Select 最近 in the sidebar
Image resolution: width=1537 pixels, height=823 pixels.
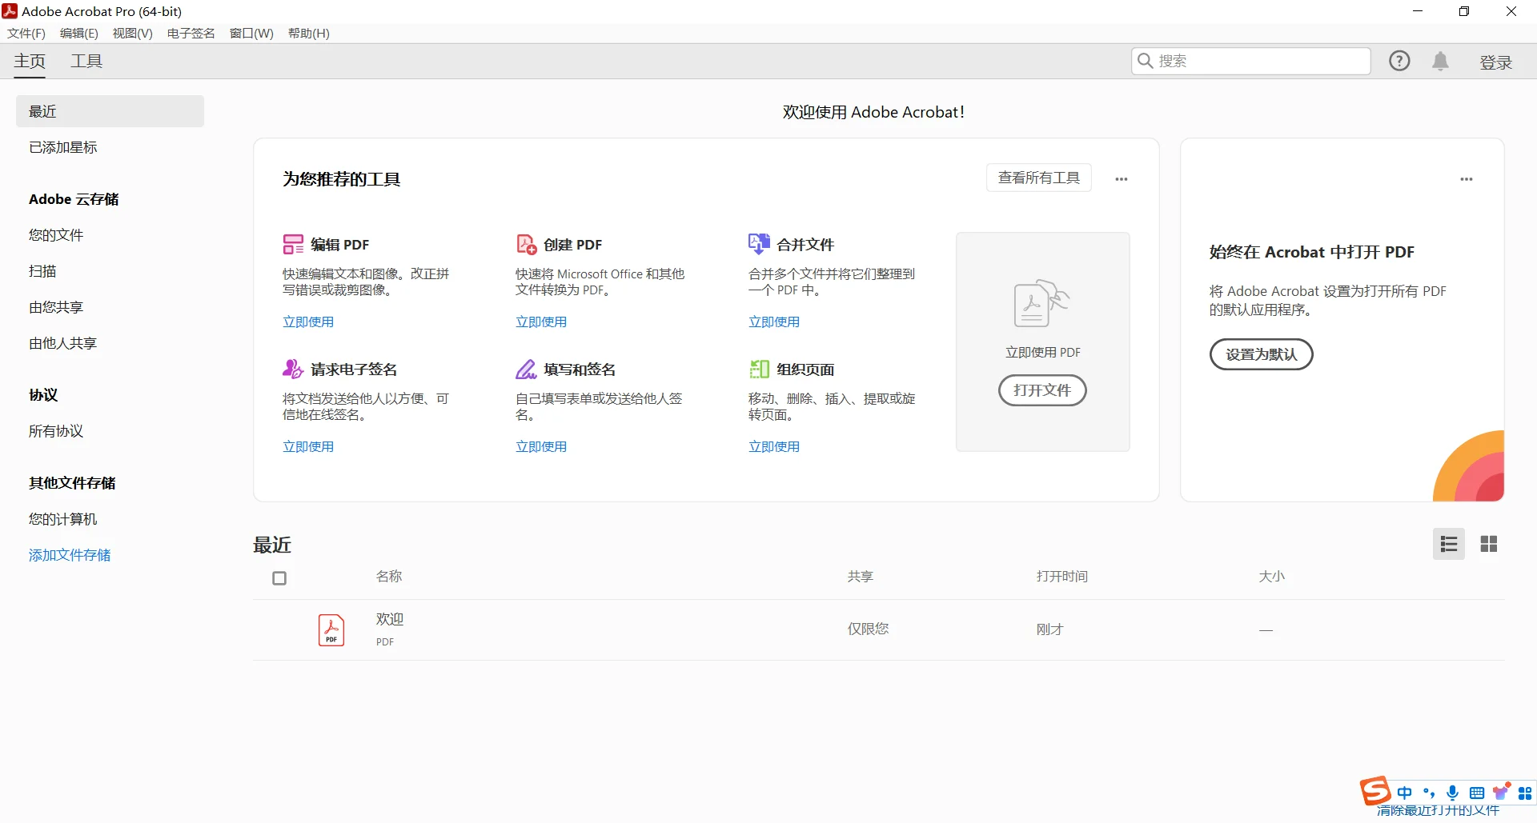(110, 111)
